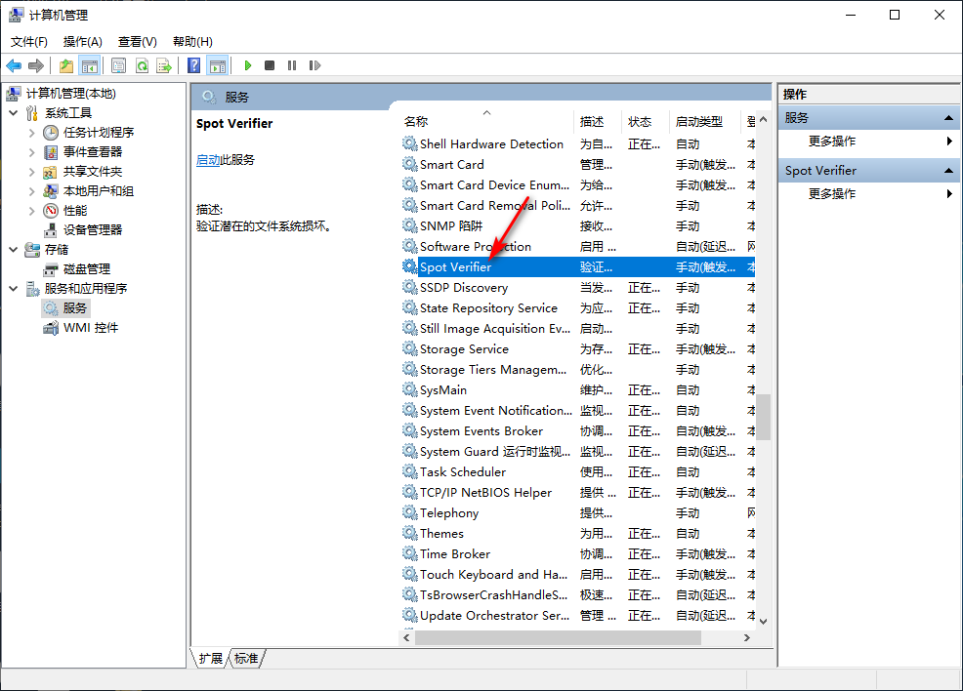The width and height of the screenshot is (963, 691).
Task: Select 设备管理器 in the tree
Action: pos(93,230)
